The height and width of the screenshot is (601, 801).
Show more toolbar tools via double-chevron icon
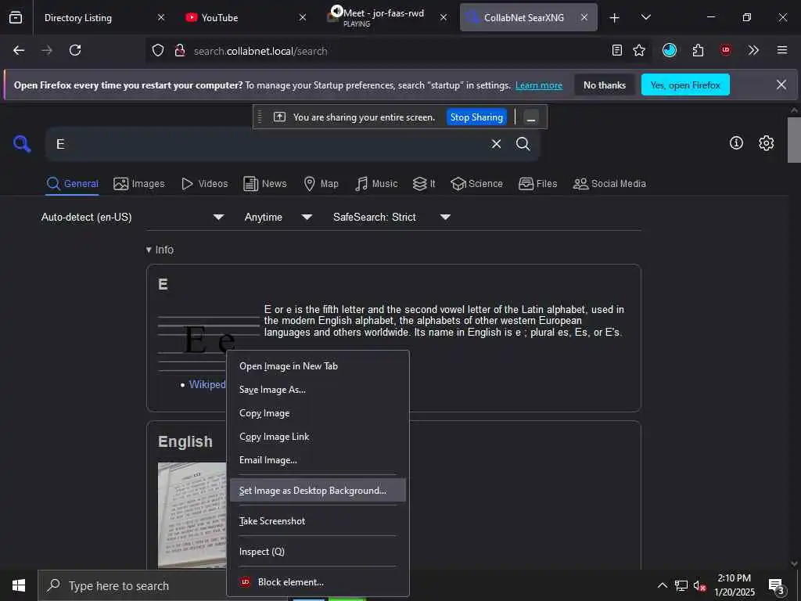(x=753, y=50)
